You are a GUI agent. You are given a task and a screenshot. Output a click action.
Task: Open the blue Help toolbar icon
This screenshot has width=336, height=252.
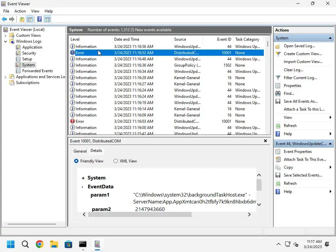click(x=40, y=19)
